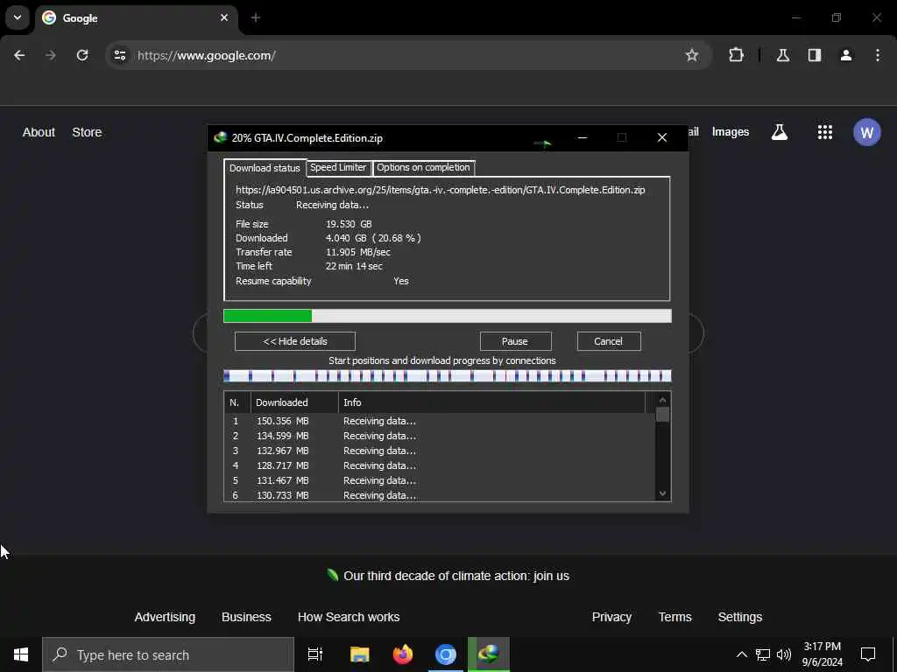Image resolution: width=897 pixels, height=672 pixels.
Task: Click the taskbar search box
Action: 168,654
